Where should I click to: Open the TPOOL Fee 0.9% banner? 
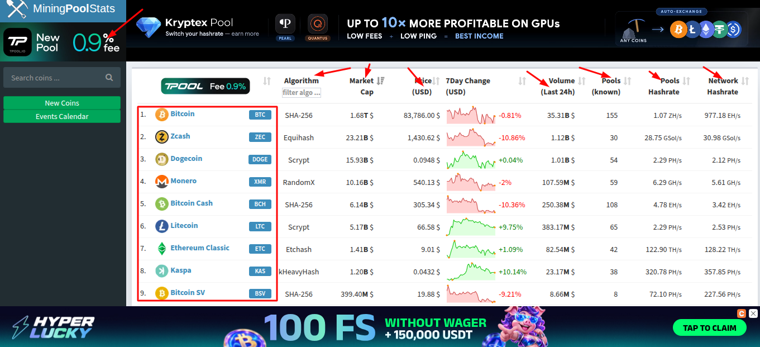tap(205, 86)
